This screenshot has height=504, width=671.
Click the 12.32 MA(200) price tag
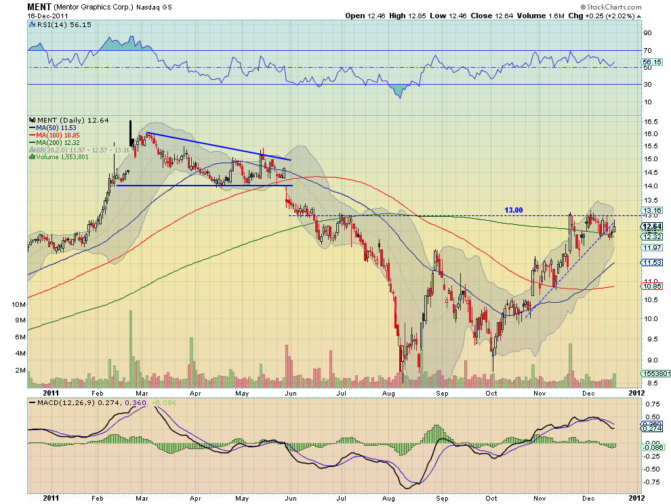(x=652, y=236)
